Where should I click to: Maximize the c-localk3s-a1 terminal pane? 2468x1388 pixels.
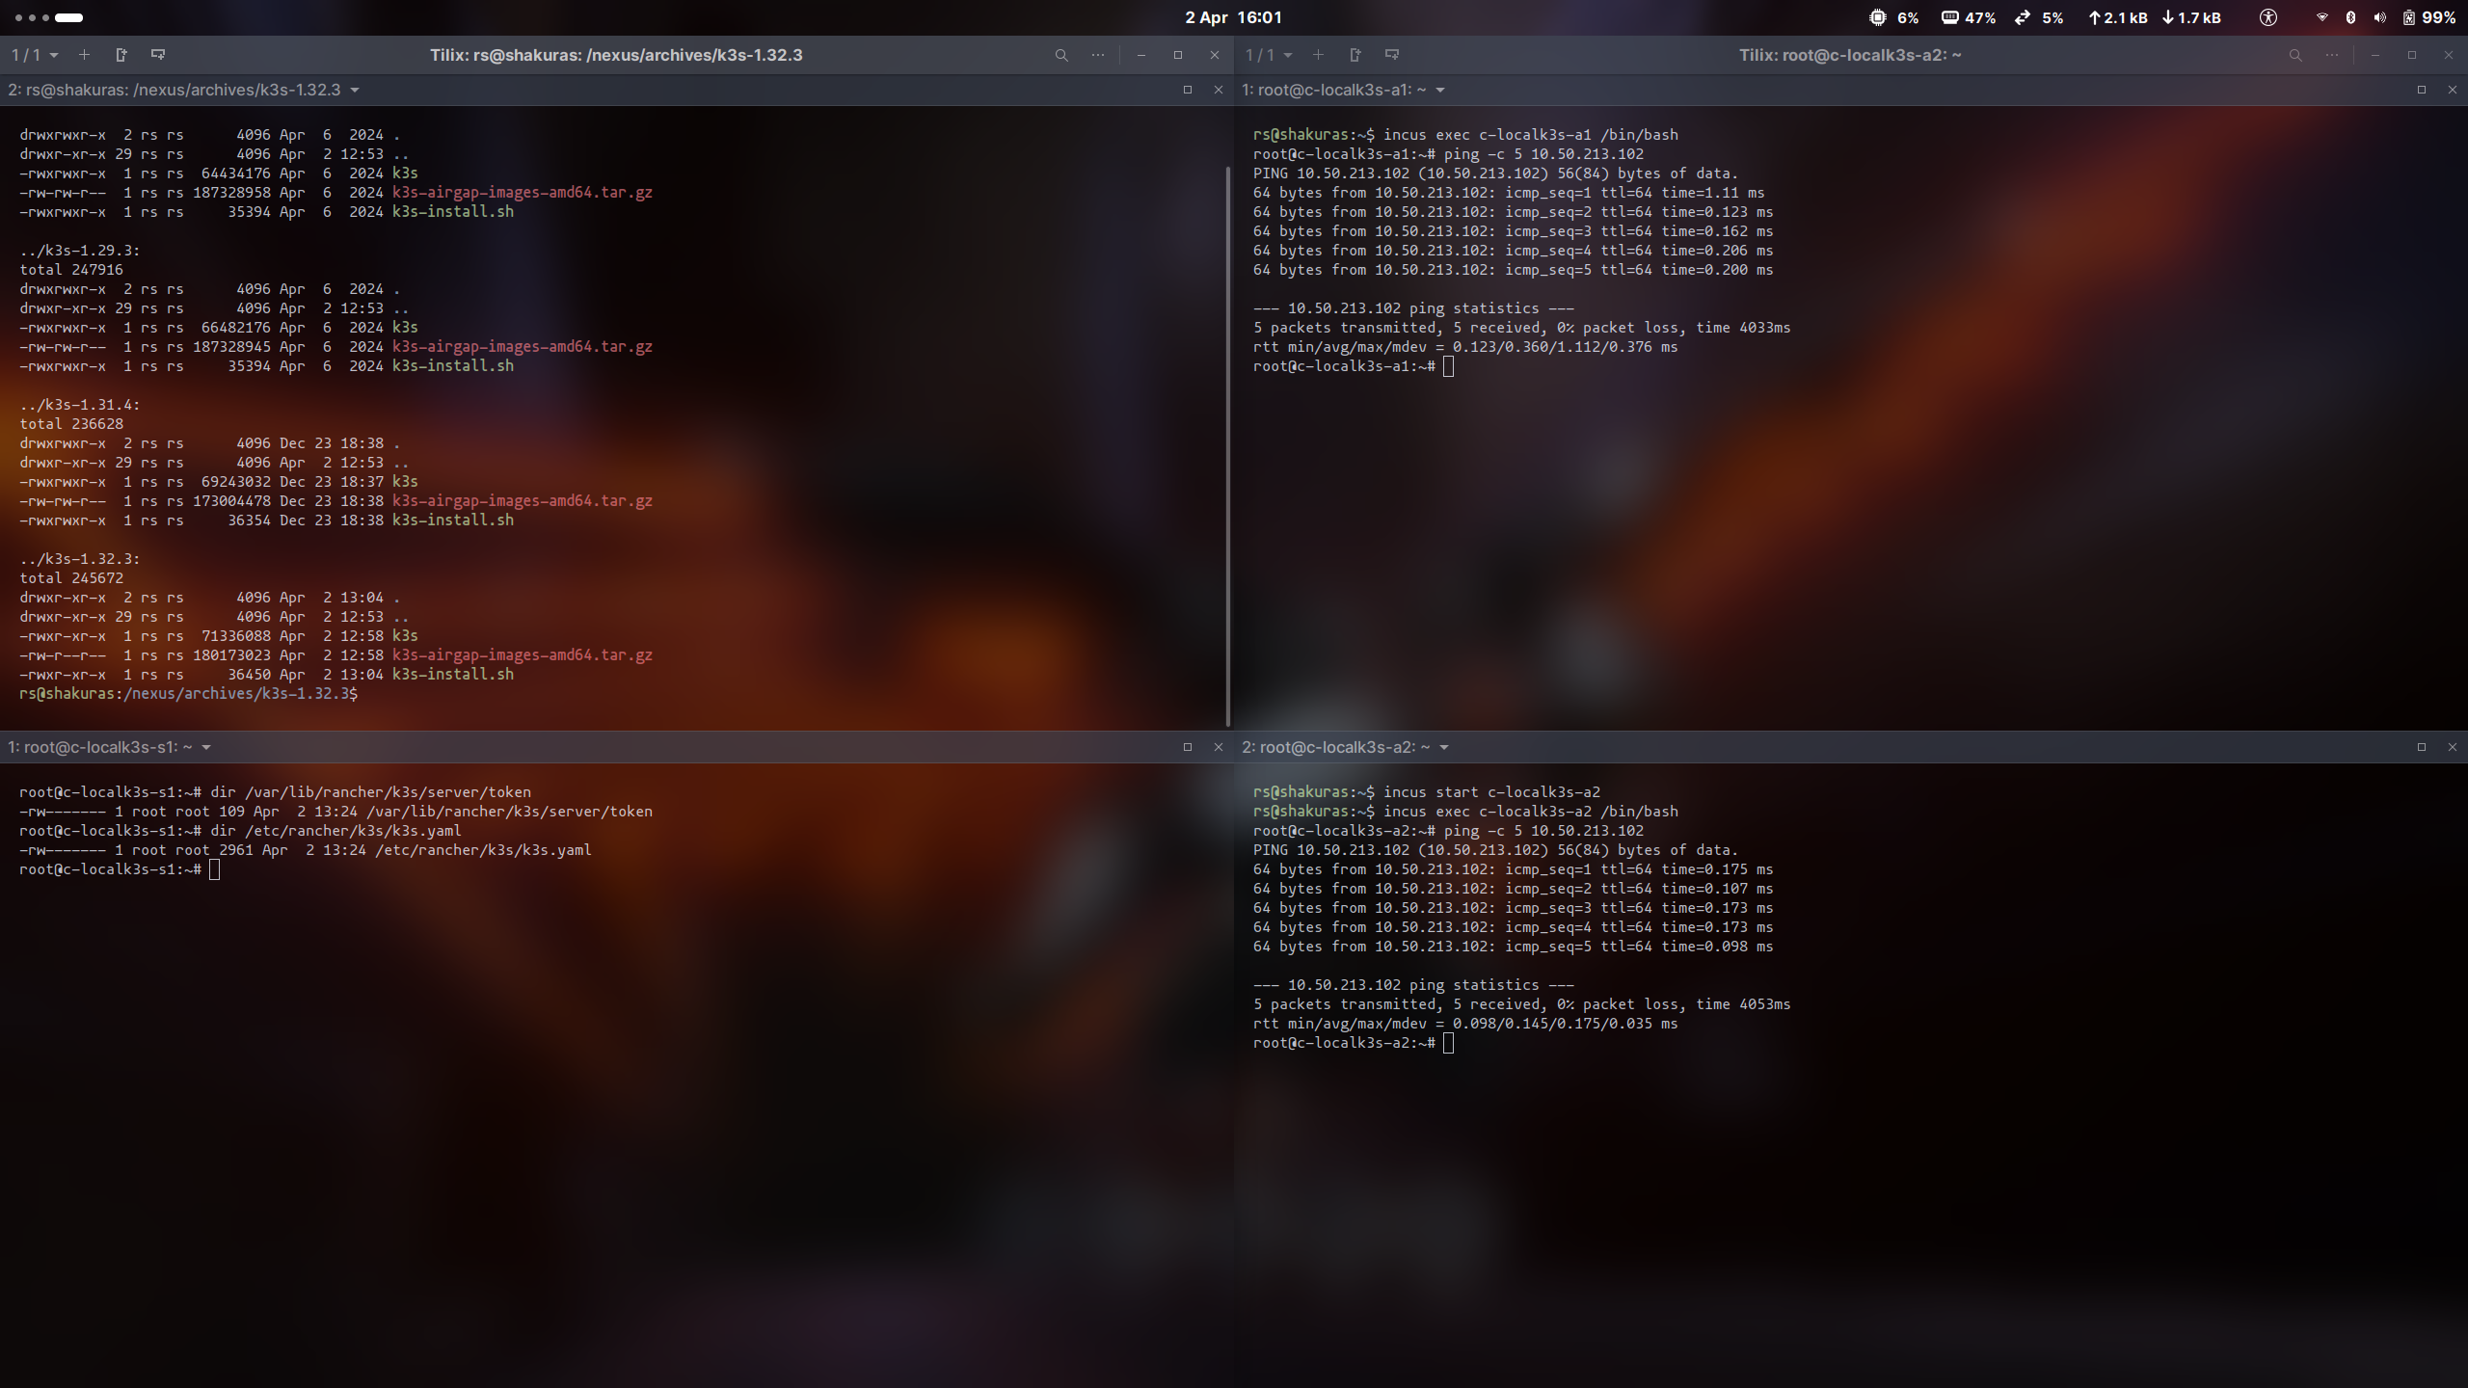pyautogui.click(x=2422, y=90)
